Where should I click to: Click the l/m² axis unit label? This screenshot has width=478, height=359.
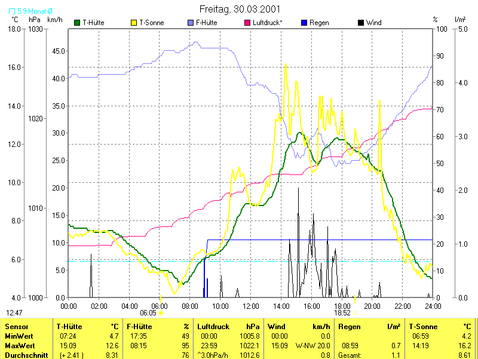[x=459, y=20]
